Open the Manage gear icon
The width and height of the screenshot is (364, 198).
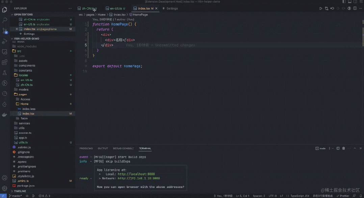(x=4, y=188)
